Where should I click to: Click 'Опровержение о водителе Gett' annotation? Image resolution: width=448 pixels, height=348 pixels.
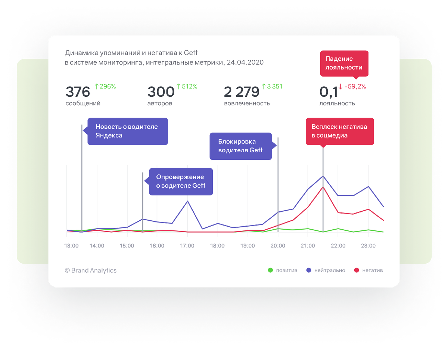point(180,181)
